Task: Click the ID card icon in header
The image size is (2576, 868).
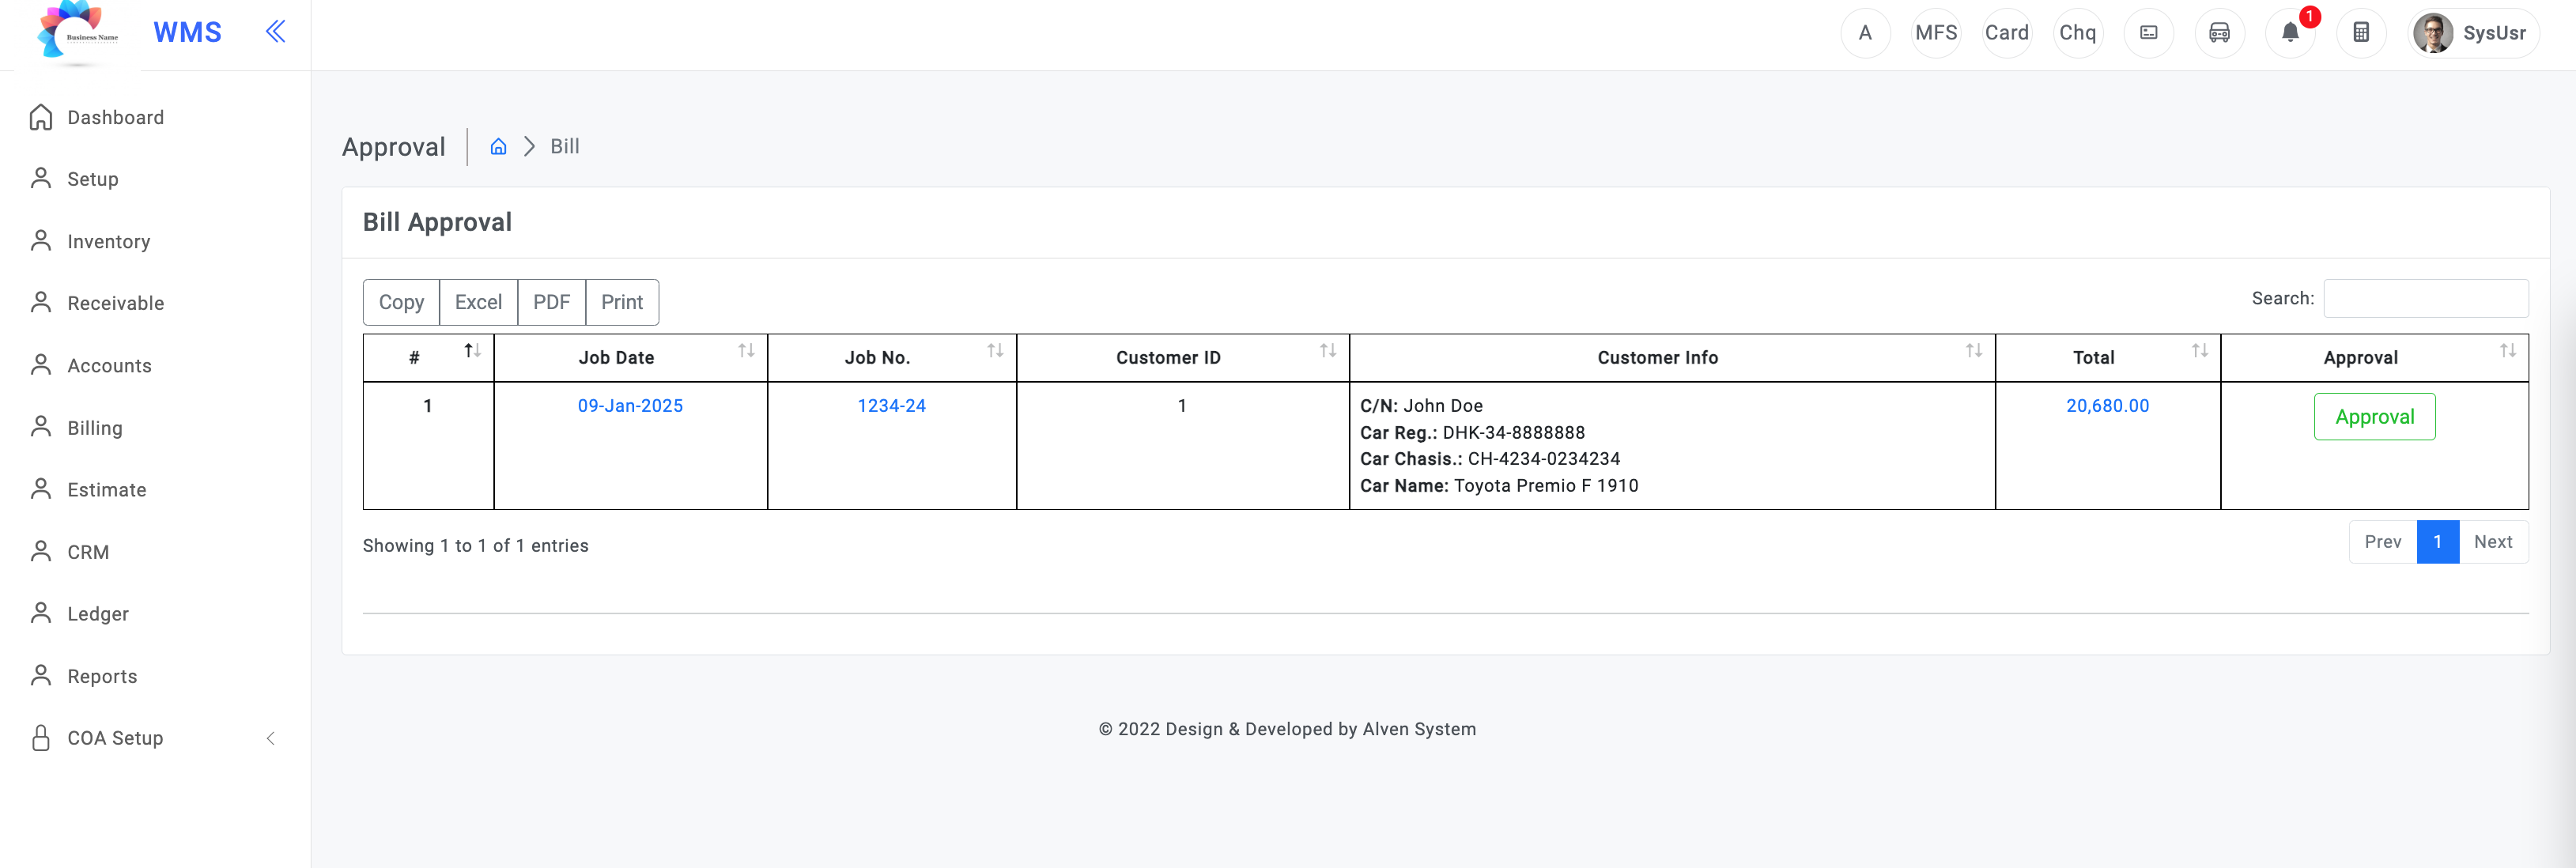Action: coord(2148,33)
